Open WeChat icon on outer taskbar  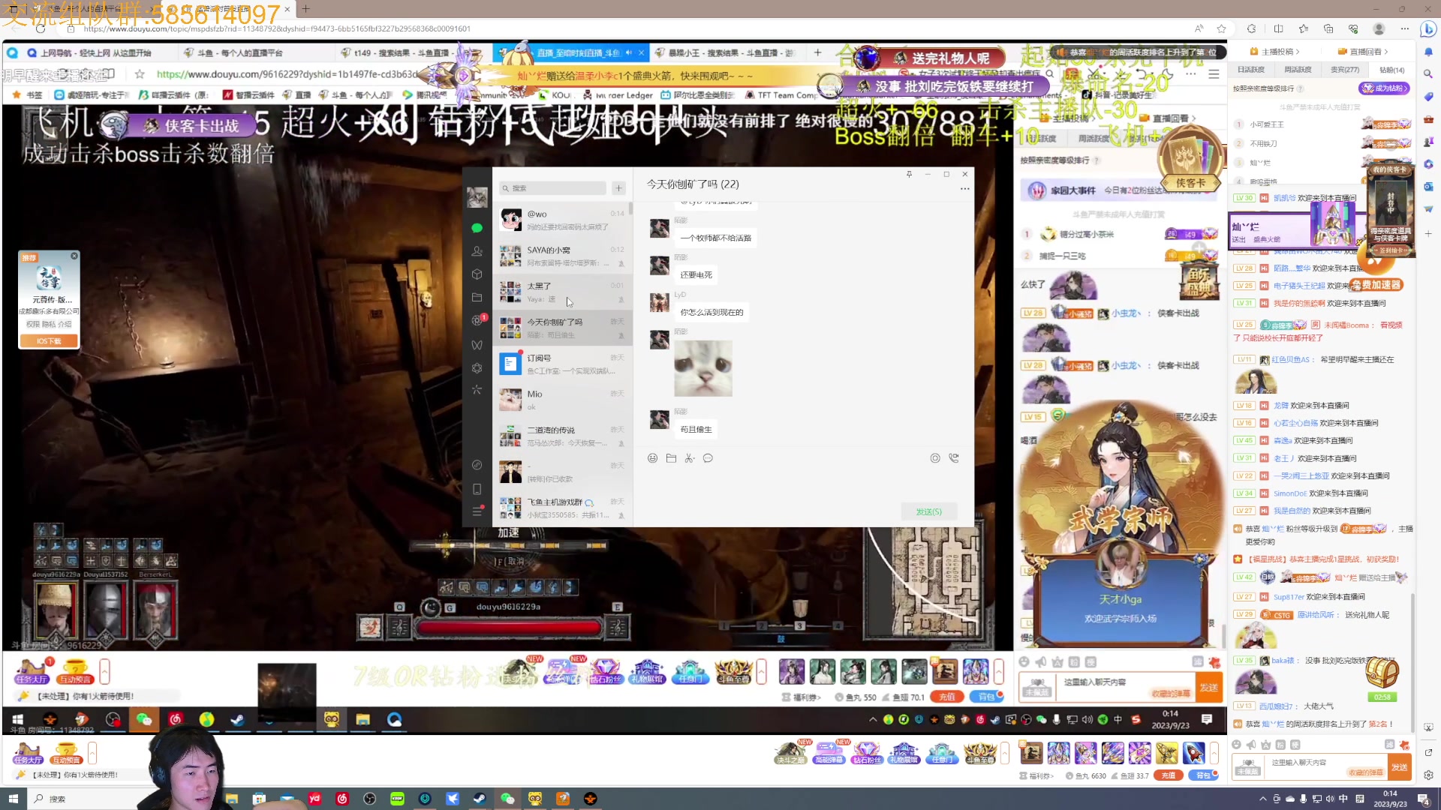click(x=507, y=799)
